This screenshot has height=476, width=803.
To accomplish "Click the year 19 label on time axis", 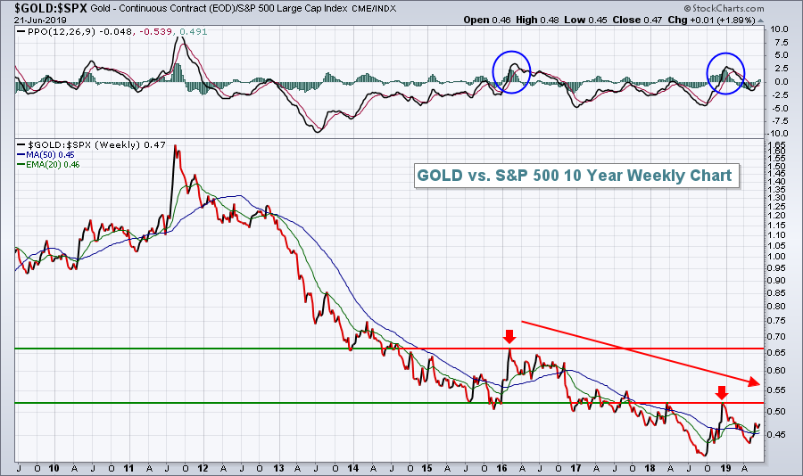I will pos(725,468).
